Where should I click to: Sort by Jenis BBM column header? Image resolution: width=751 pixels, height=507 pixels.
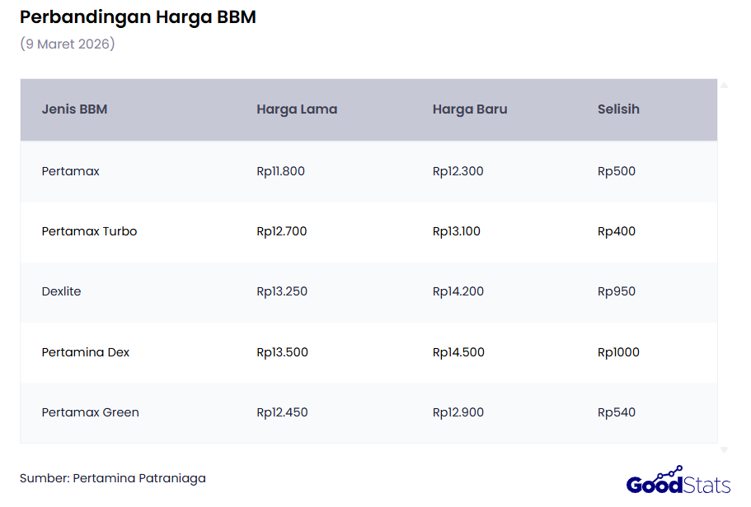(x=74, y=109)
